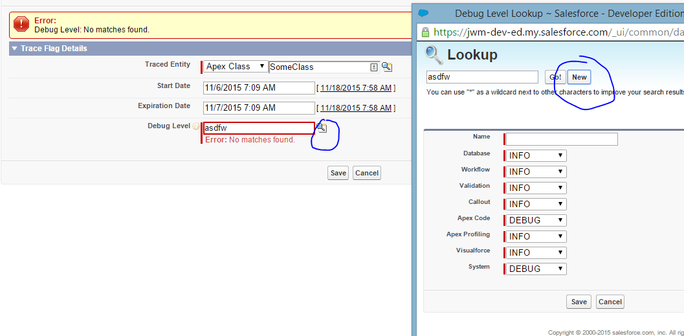684x336 pixels.
Task: Click the Go! button in Lookup
Action: tap(555, 77)
